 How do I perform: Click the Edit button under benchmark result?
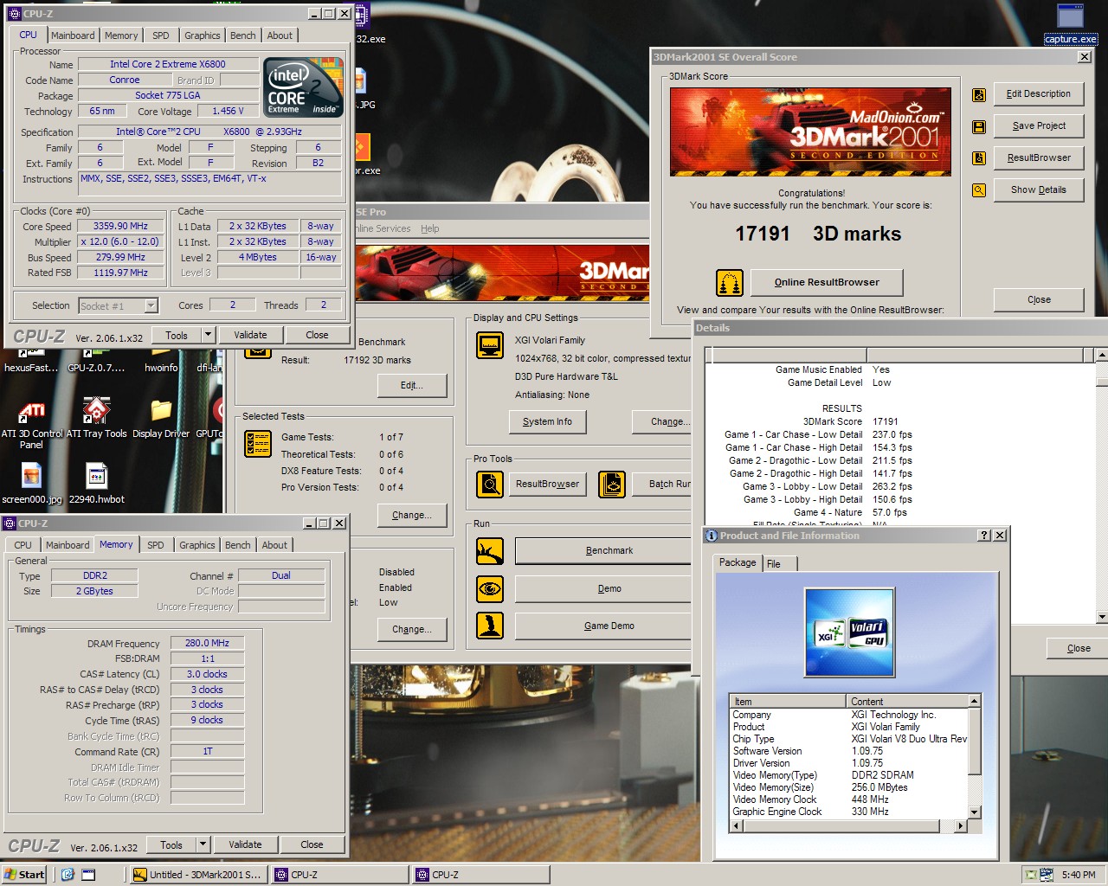tap(412, 385)
